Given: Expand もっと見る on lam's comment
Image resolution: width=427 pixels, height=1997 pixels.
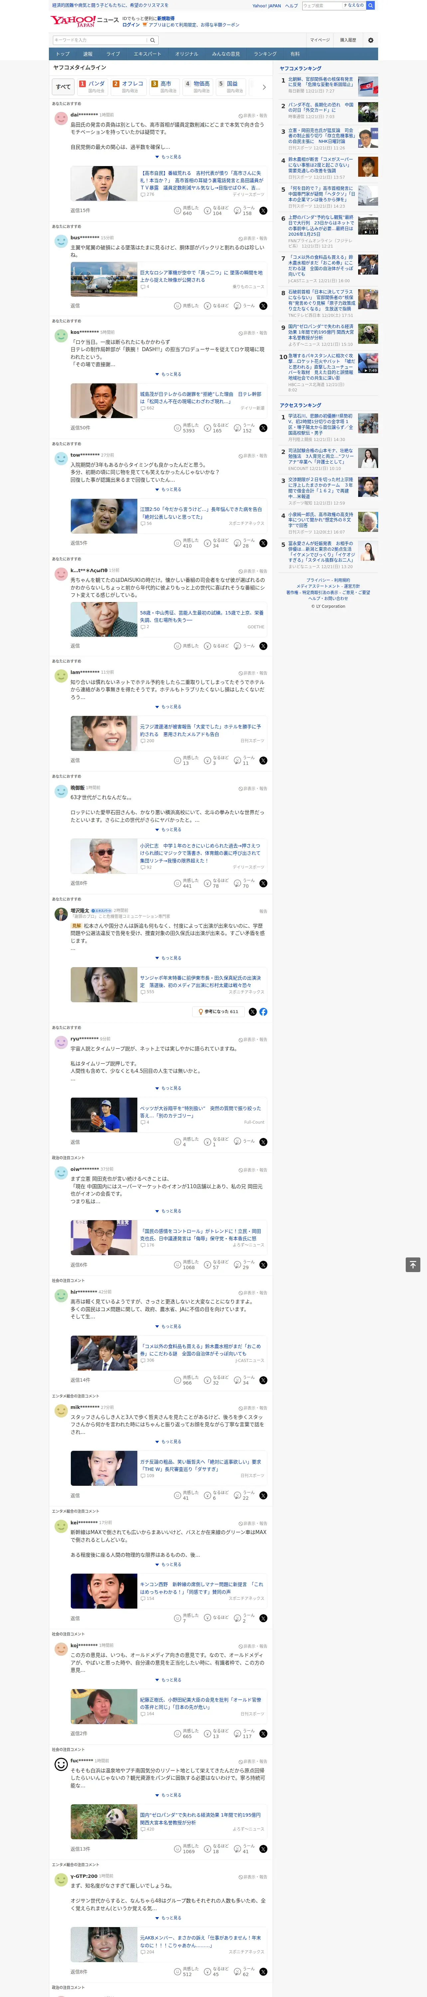Looking at the screenshot, I should tap(168, 707).
